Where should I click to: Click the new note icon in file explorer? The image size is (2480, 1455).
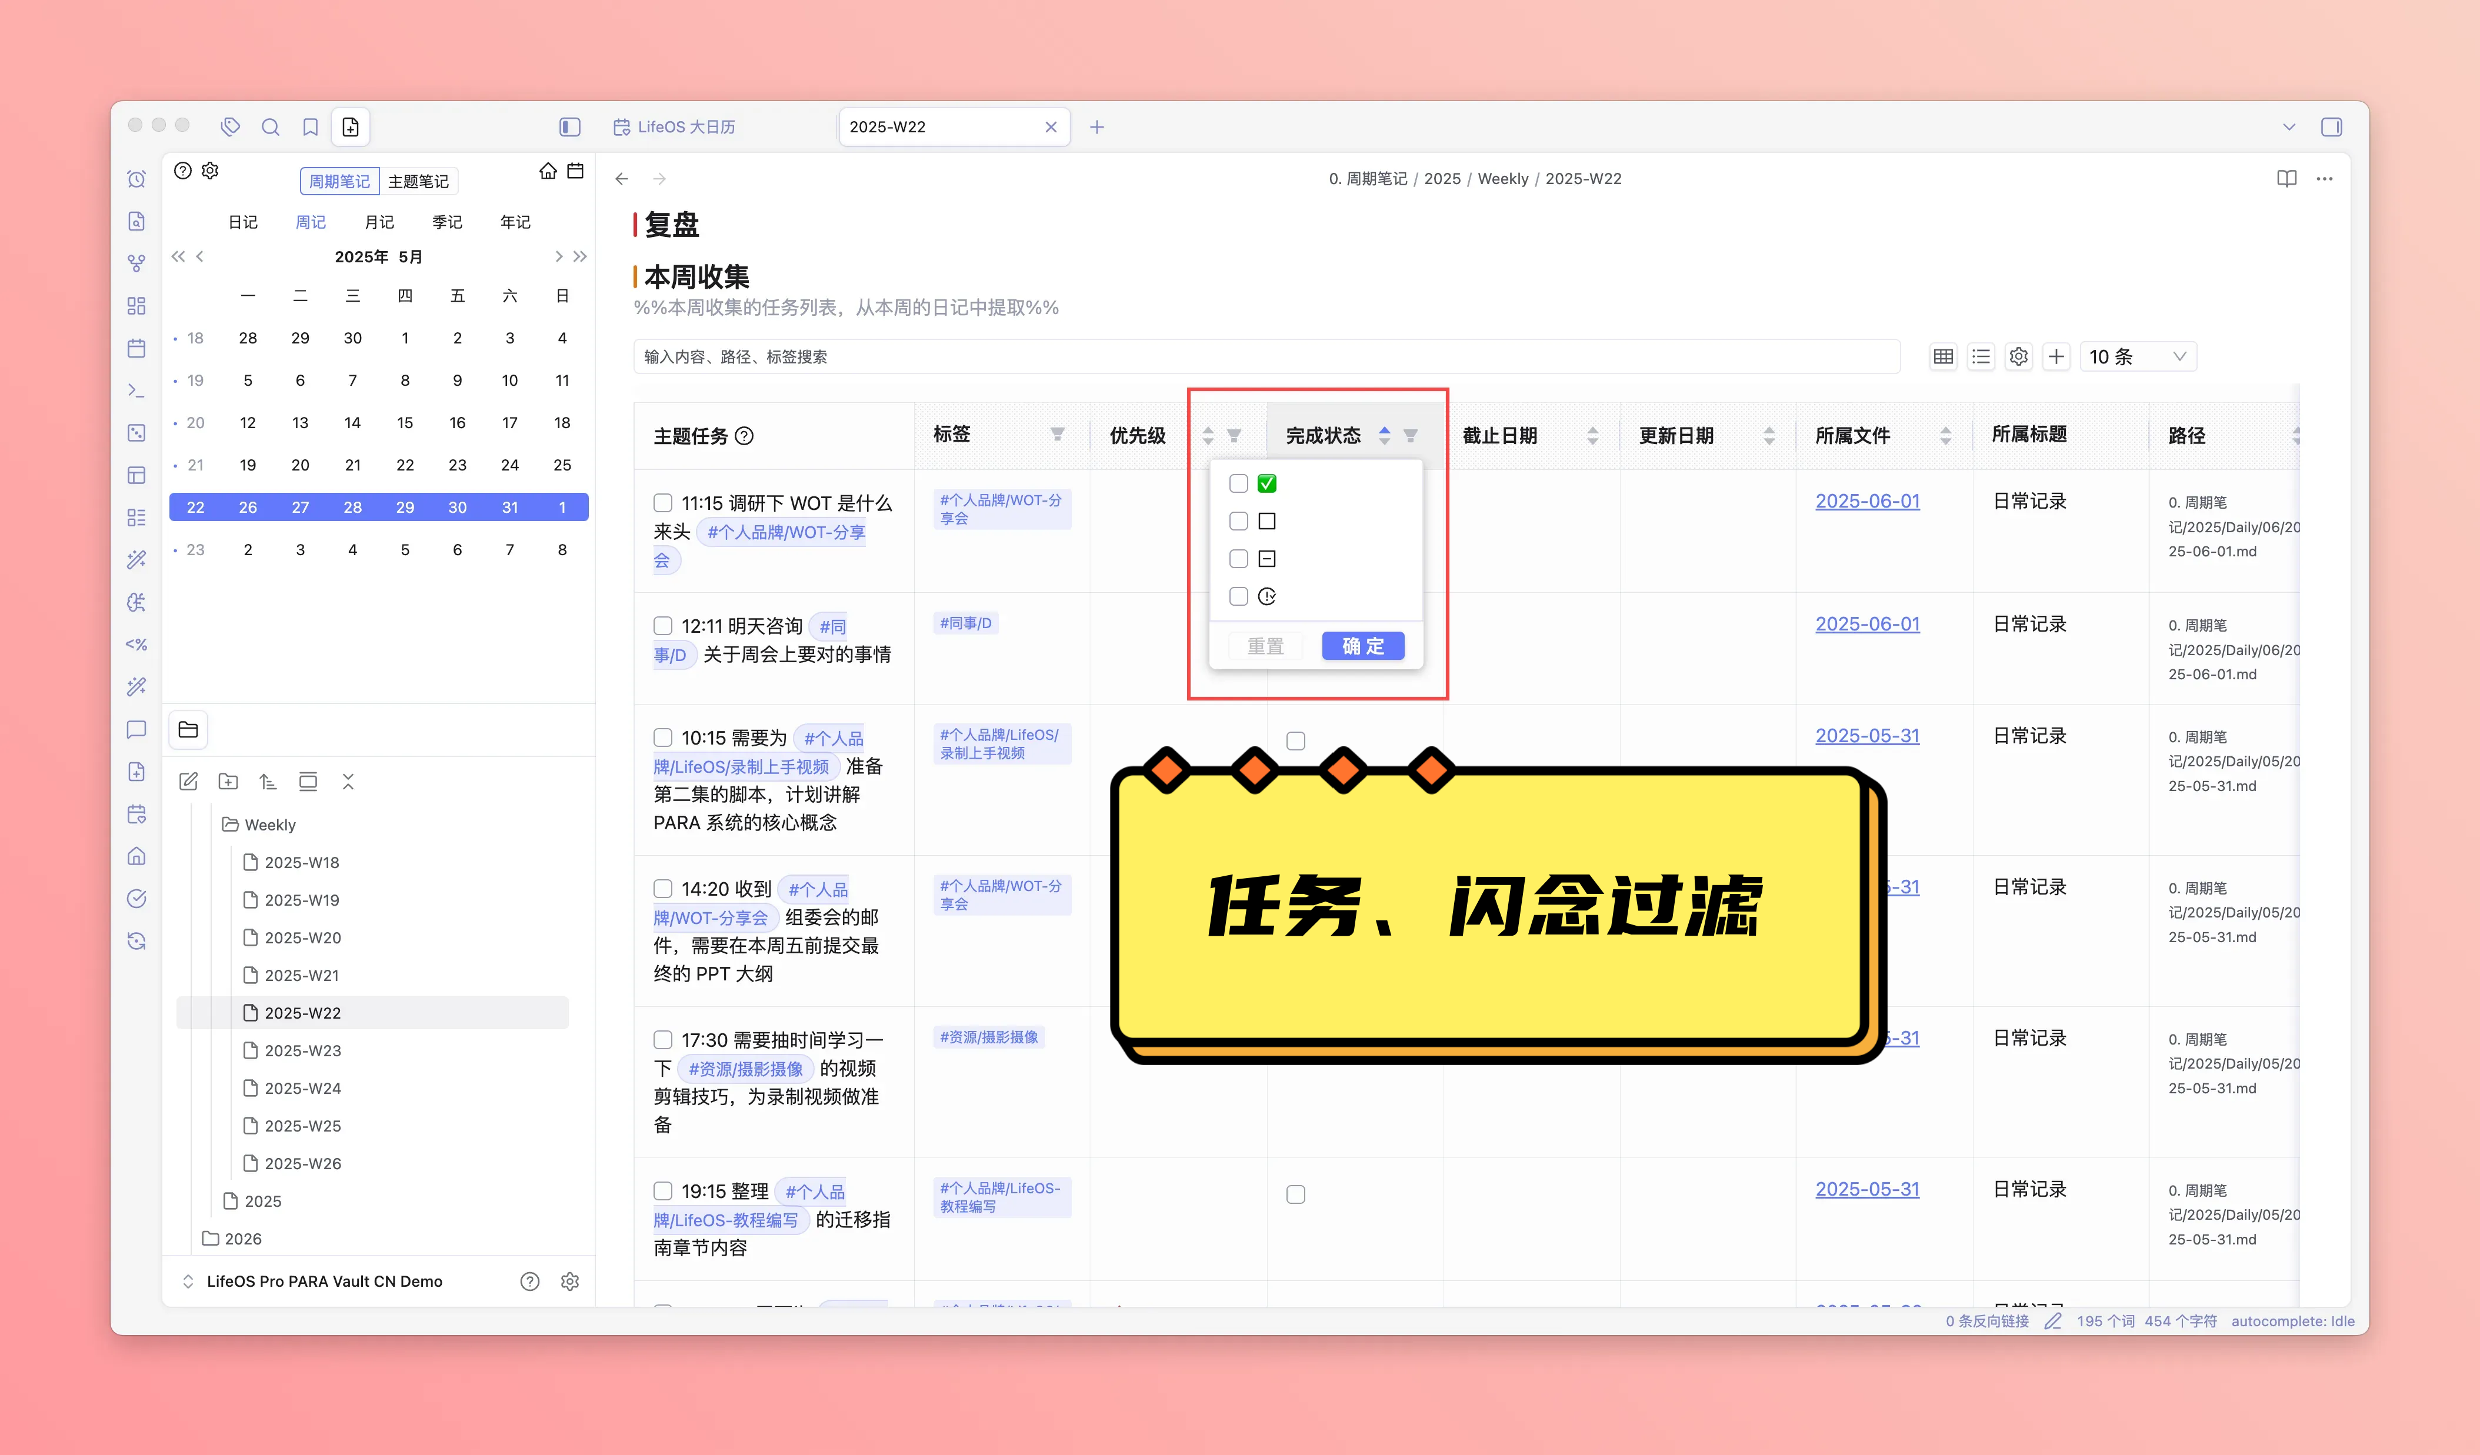point(189,782)
